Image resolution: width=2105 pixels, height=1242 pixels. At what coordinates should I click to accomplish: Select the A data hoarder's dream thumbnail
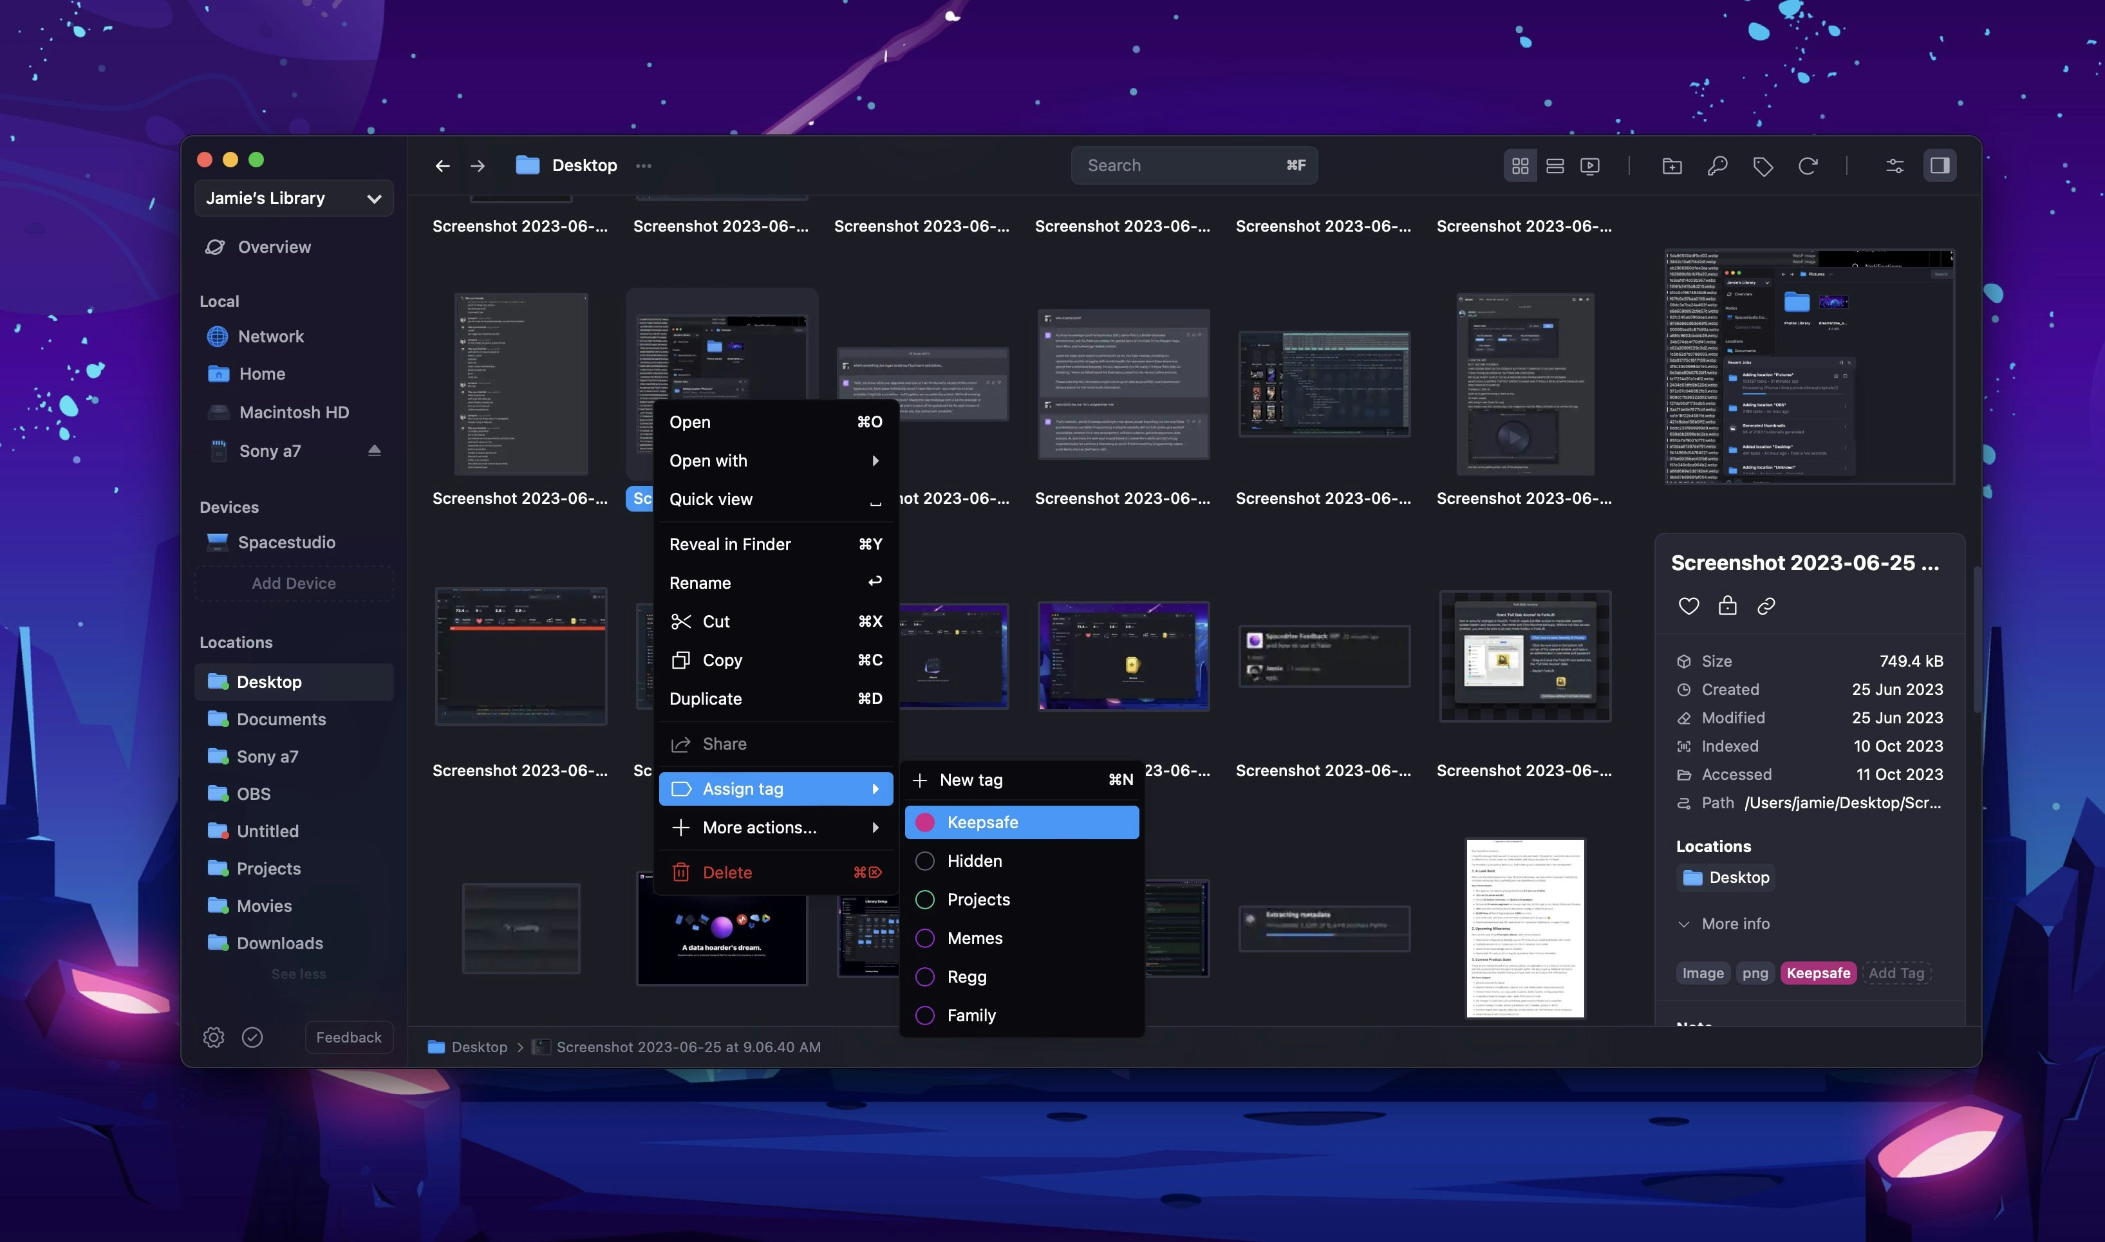(722, 928)
